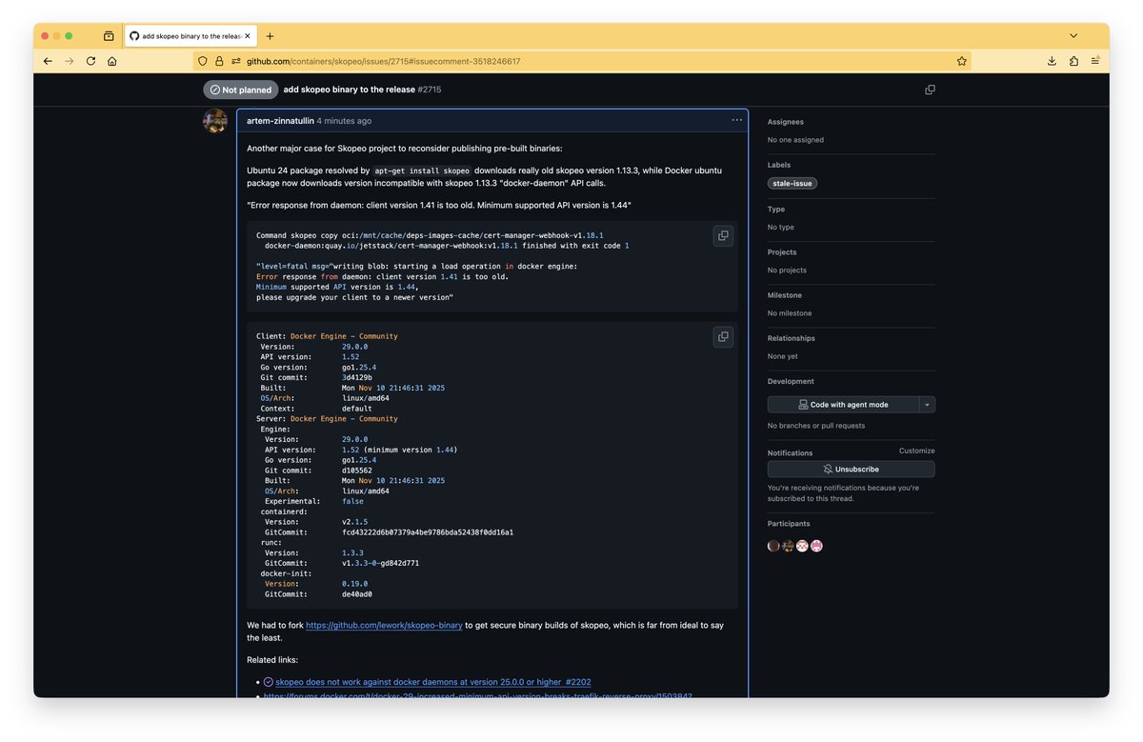Click the Milestone sidebar heading
The height and width of the screenshot is (742, 1143).
point(784,295)
